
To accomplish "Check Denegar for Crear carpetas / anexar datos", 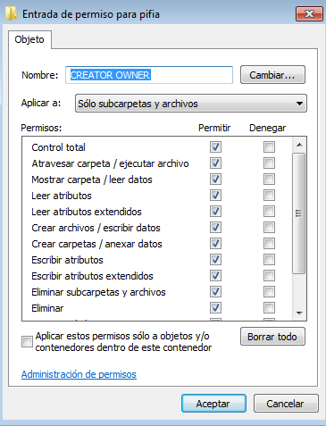I will click(269, 243).
